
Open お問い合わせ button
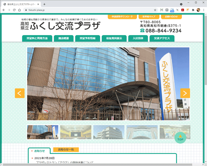click(x=171, y=17)
